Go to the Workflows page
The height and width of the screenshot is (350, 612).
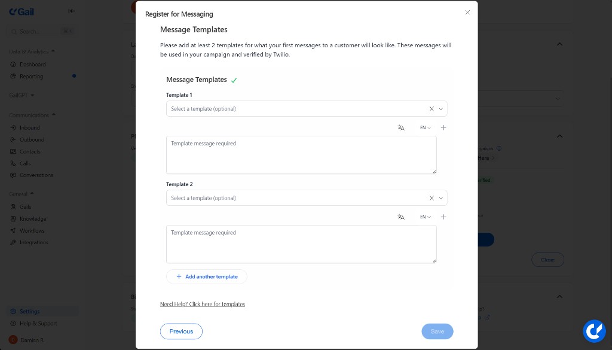coord(31,230)
